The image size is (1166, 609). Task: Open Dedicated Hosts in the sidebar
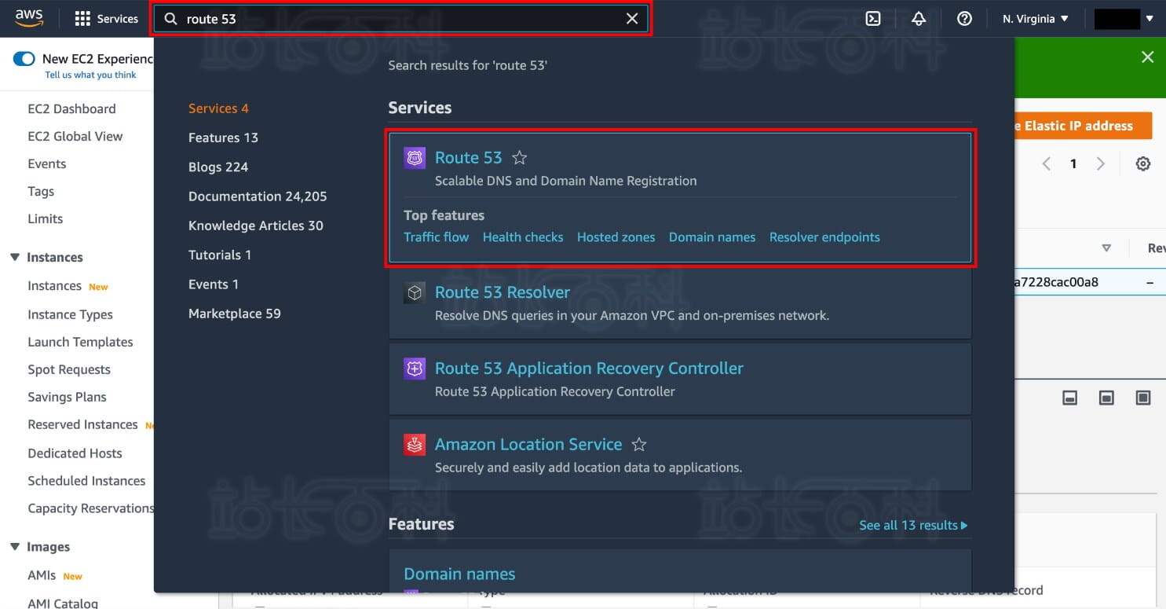75,453
